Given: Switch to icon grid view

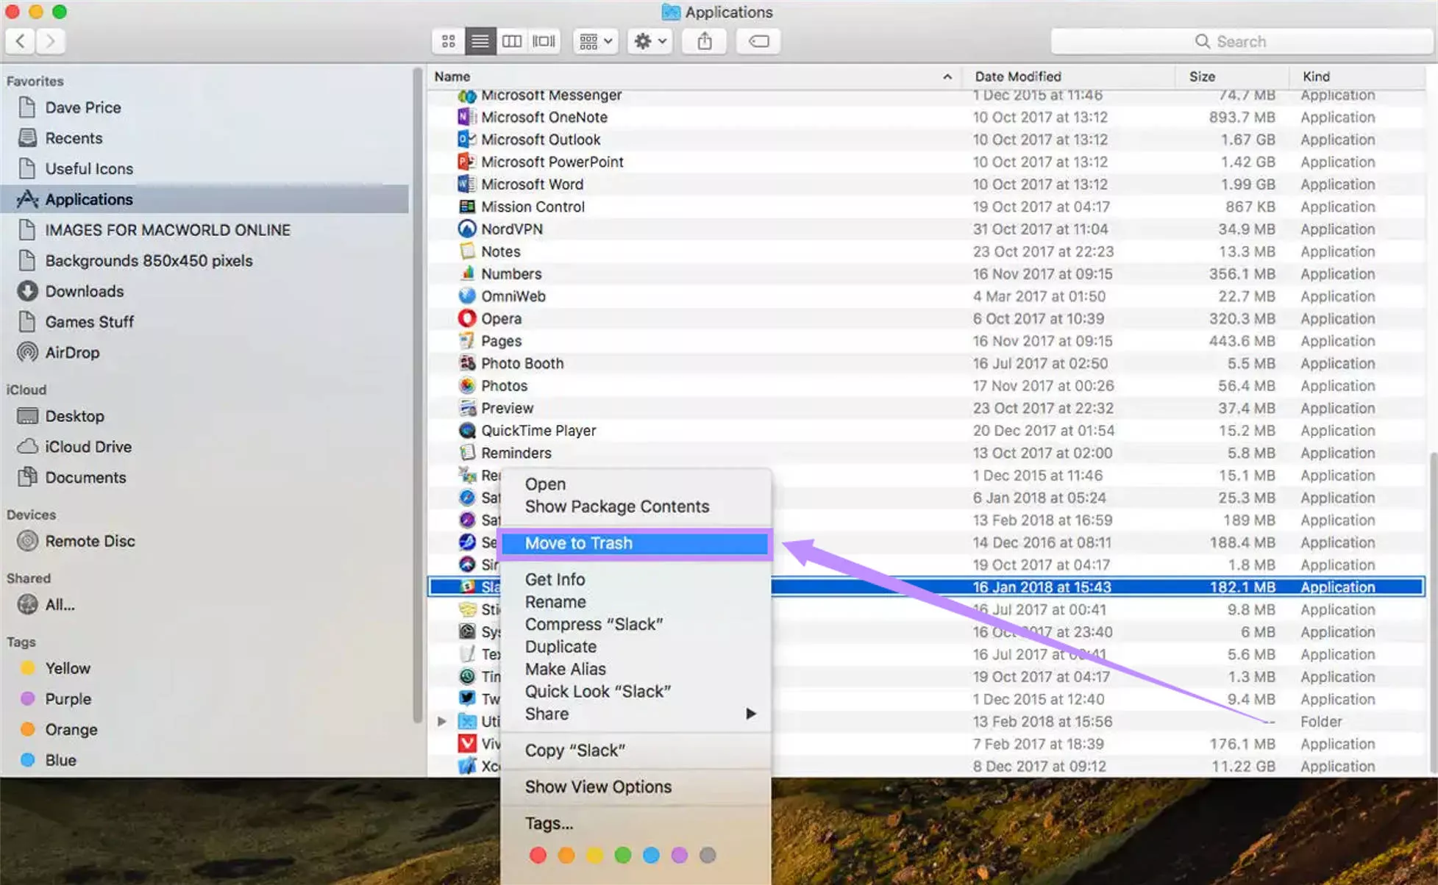Looking at the screenshot, I should 448,41.
